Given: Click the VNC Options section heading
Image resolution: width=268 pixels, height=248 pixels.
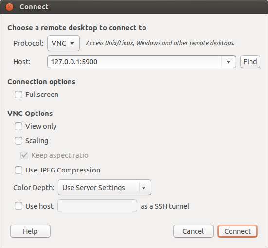Looking at the screenshot, I should [x=30, y=114].
